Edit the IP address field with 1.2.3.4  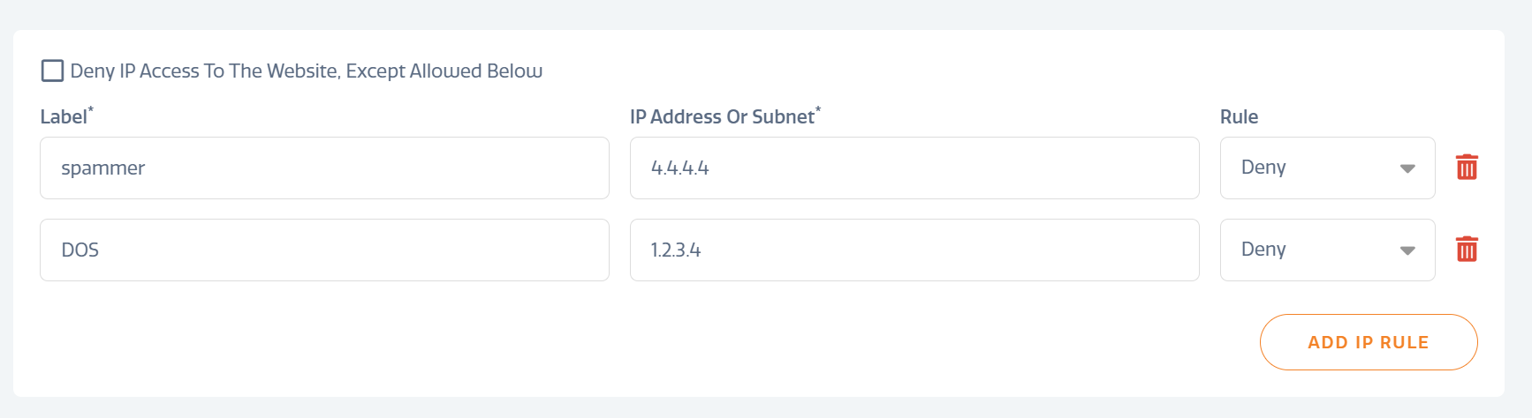[x=914, y=250]
